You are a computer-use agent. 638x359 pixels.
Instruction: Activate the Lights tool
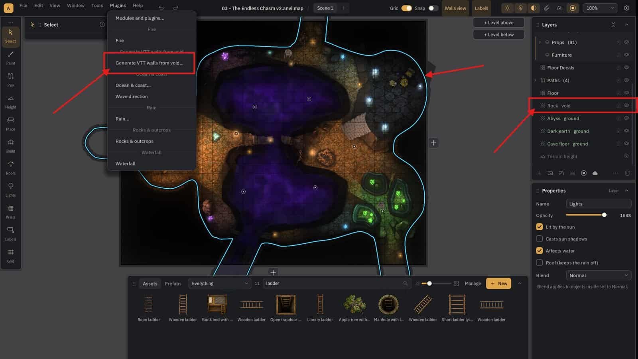(x=11, y=189)
